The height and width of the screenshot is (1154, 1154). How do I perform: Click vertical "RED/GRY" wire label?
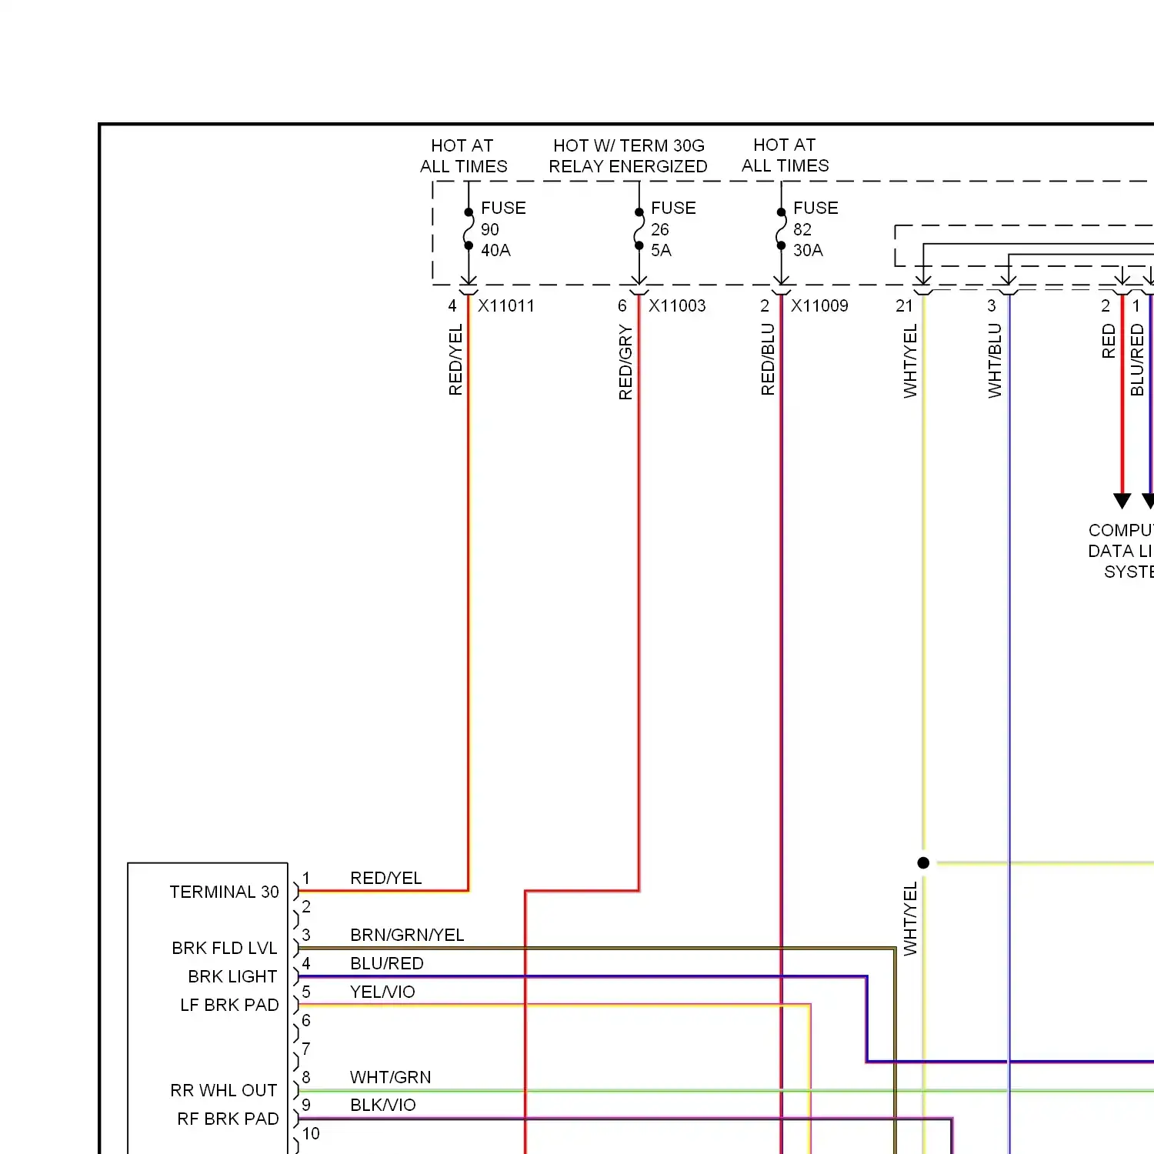pyautogui.click(x=625, y=362)
